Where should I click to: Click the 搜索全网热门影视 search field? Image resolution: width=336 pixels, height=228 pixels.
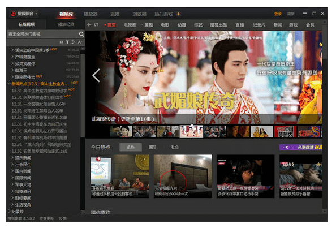43,34
